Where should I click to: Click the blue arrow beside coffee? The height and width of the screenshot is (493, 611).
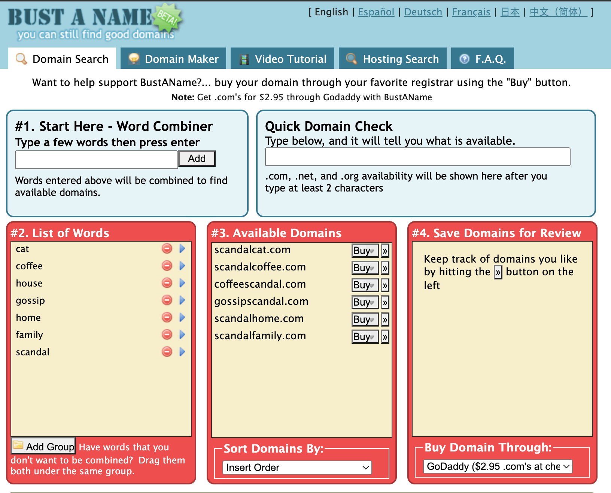pos(182,266)
